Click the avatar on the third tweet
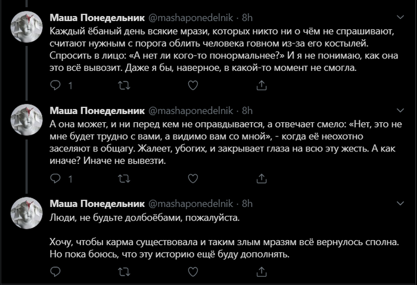Image resolution: width=417 pixels, height=285 pixels. 26,212
